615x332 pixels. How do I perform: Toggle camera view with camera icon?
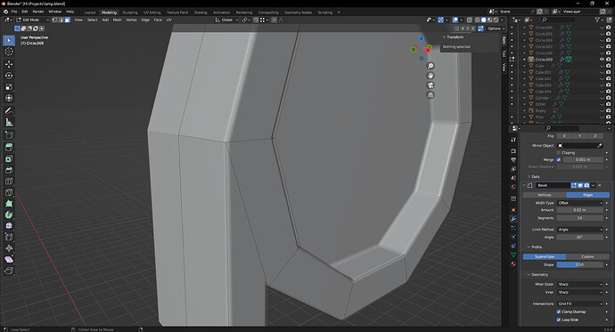(x=430, y=85)
